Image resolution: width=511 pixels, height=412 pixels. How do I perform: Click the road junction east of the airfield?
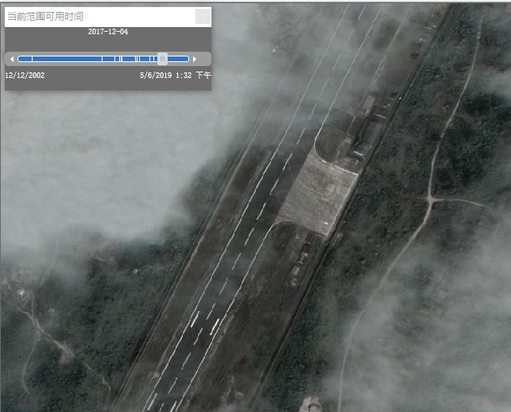tap(430, 195)
